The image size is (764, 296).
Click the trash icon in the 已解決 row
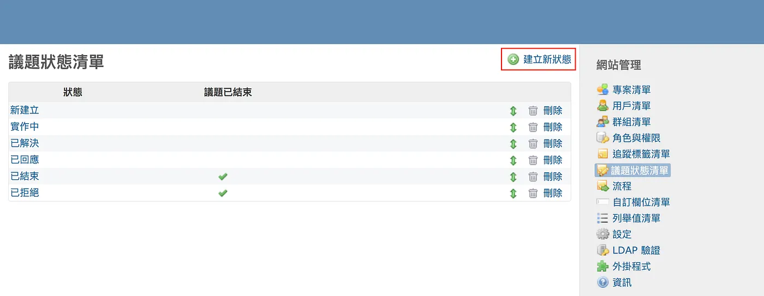[x=533, y=144]
